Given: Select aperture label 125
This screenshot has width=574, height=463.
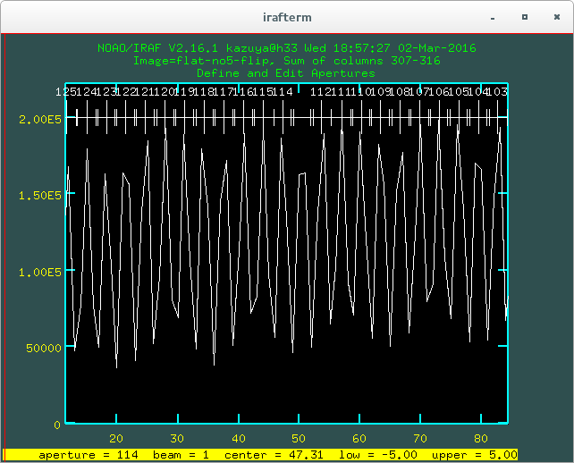Looking at the screenshot, I should tap(66, 91).
